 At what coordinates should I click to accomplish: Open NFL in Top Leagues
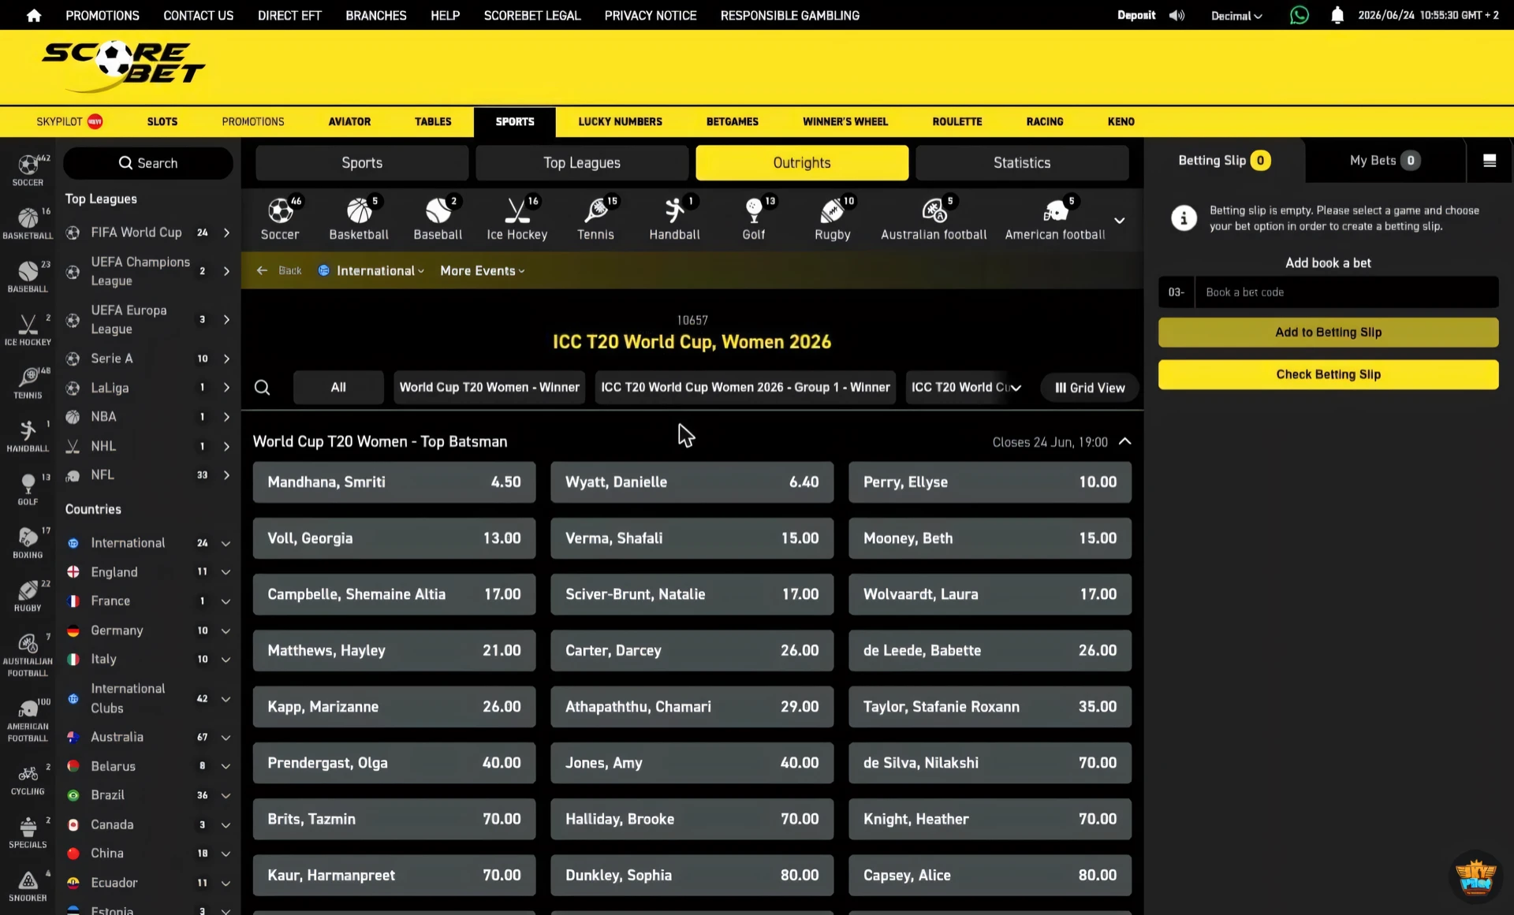tap(147, 474)
